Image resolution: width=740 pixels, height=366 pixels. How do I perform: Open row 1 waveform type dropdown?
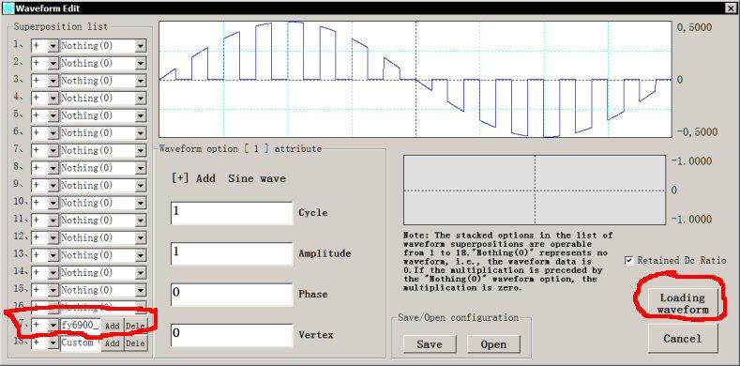(141, 46)
